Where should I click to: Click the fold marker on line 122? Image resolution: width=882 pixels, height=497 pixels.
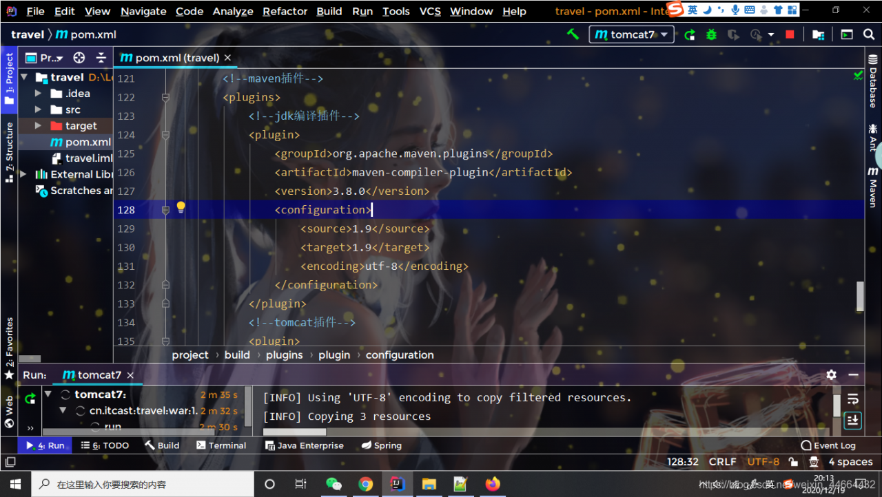(x=165, y=98)
